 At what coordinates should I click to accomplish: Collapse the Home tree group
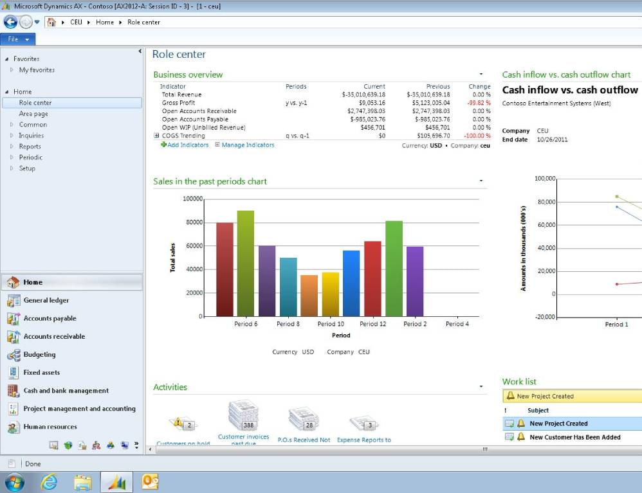(x=7, y=92)
